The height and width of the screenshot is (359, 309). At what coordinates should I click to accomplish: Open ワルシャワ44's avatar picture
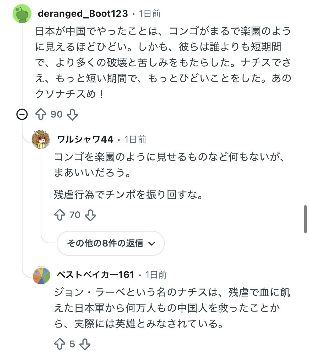[x=41, y=140]
